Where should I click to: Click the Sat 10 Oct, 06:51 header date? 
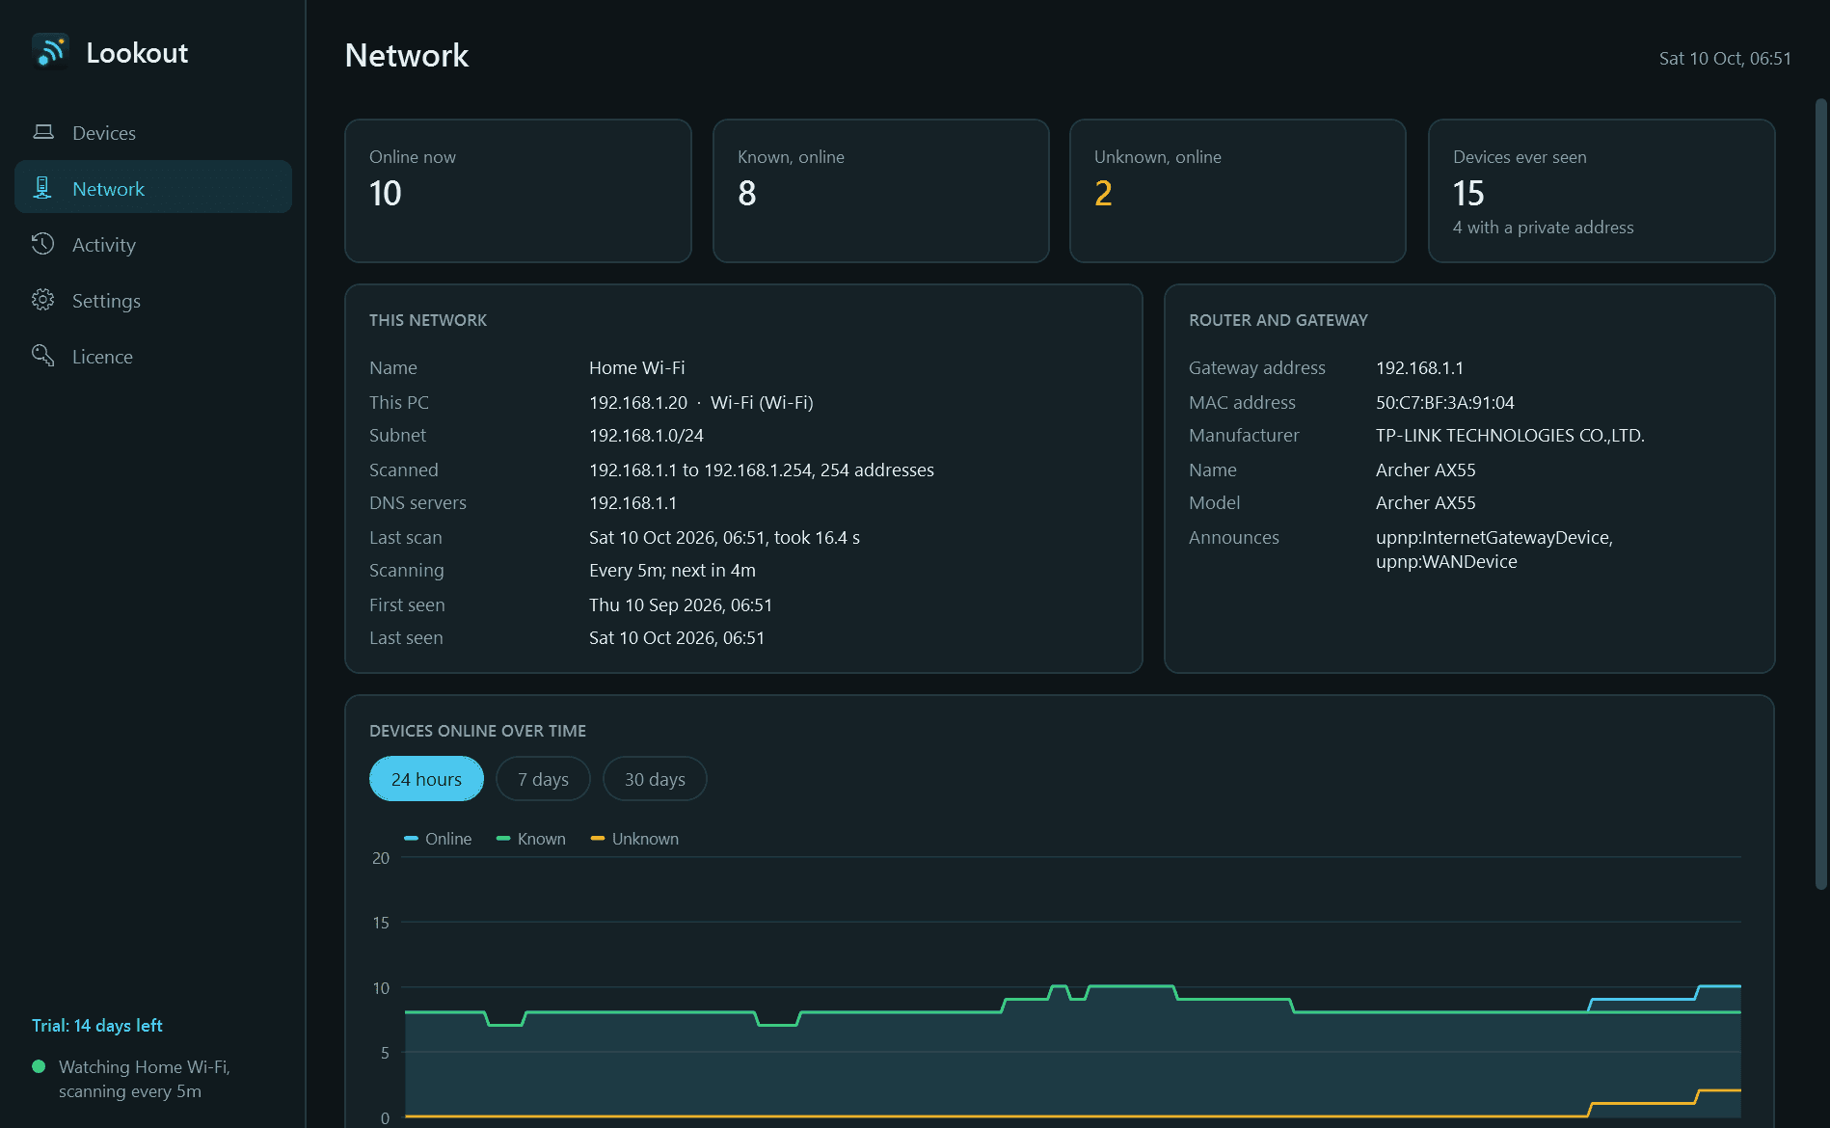pyautogui.click(x=1725, y=58)
